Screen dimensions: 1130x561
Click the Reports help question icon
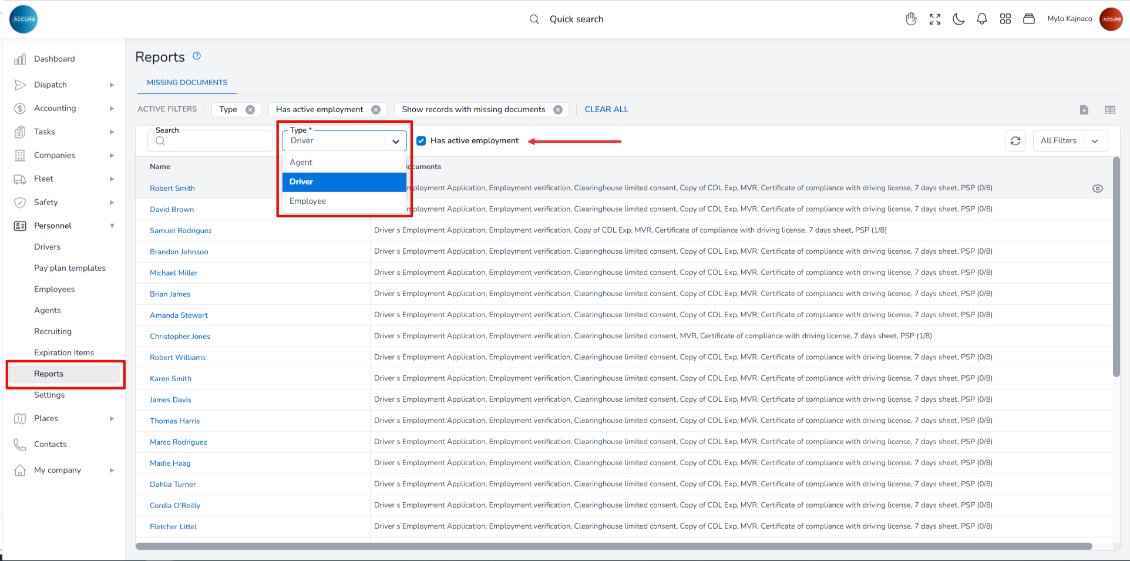(197, 56)
